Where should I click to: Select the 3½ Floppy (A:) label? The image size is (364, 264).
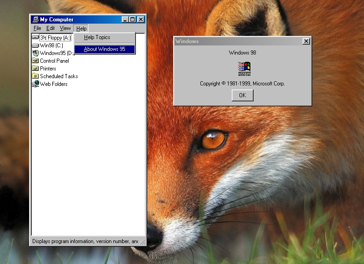point(55,38)
